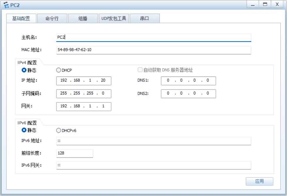The width and height of the screenshot is (287, 196).
Task: Click the DNS1 address field
Action: pos(188,81)
